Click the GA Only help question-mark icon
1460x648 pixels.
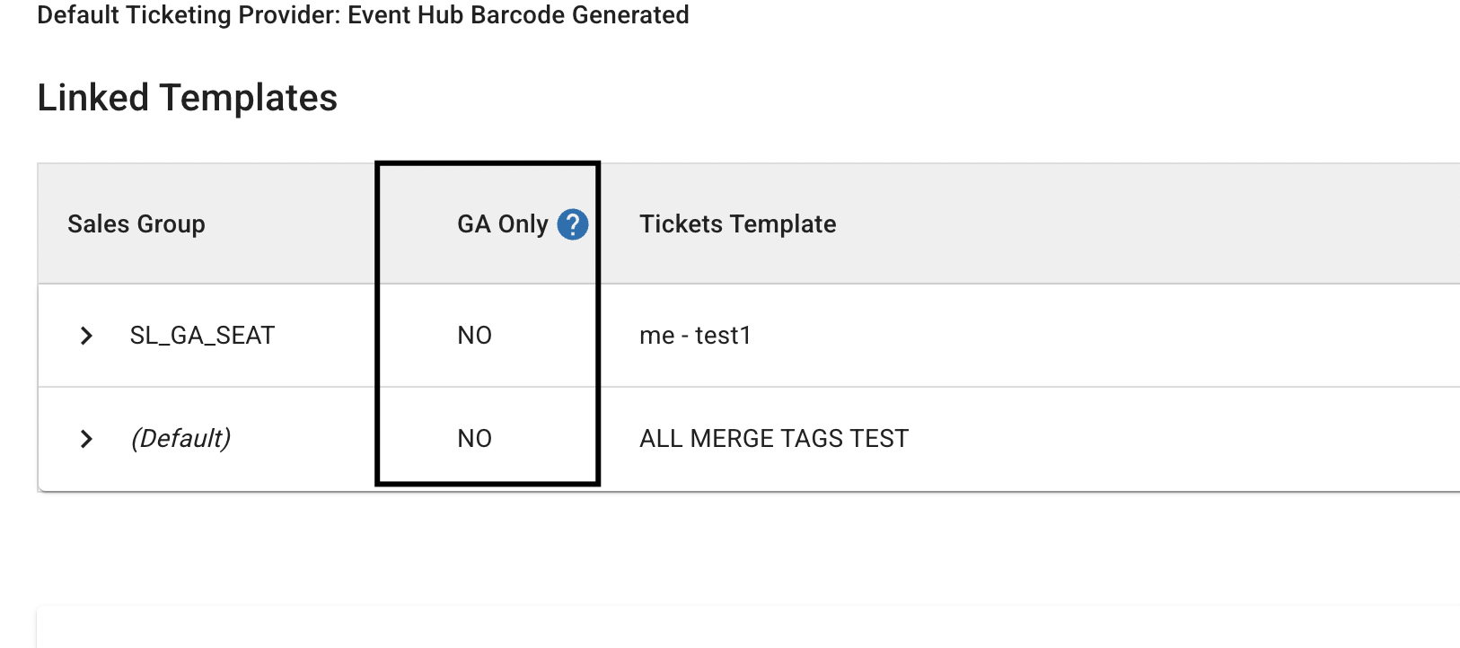pyautogui.click(x=572, y=224)
